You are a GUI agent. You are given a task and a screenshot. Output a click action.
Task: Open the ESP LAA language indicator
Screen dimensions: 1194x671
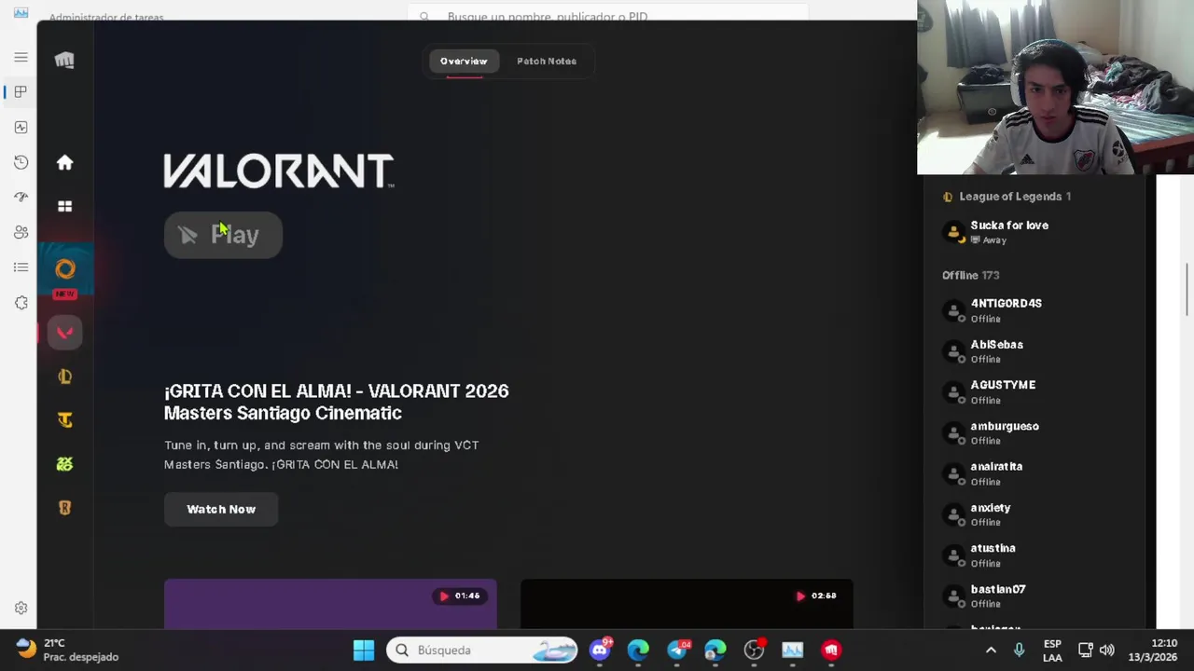click(1052, 650)
